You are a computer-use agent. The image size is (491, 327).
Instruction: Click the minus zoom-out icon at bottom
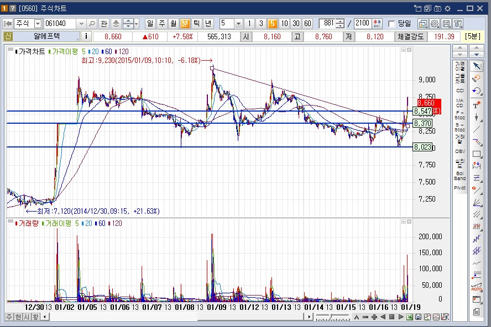coord(365,317)
